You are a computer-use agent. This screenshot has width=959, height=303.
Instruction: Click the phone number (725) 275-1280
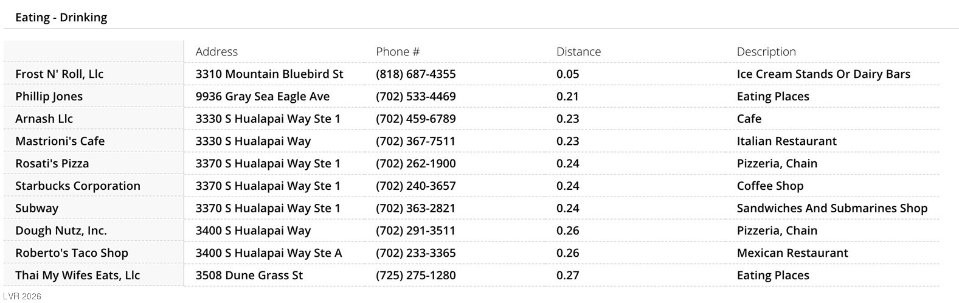(x=415, y=276)
